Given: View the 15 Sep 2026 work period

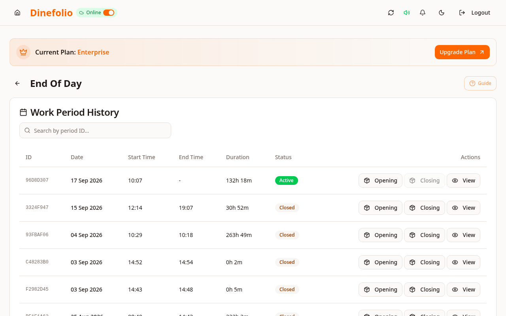Looking at the screenshot, I should click(463, 208).
